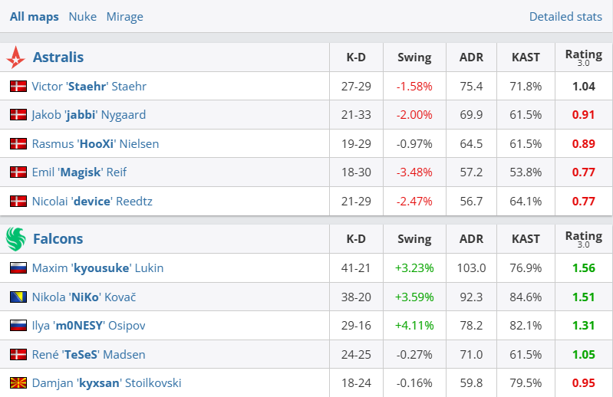Open Jakob 'jabbi' Nygaard player profile
Viewport: 613px width, 397px height.
click(x=88, y=115)
